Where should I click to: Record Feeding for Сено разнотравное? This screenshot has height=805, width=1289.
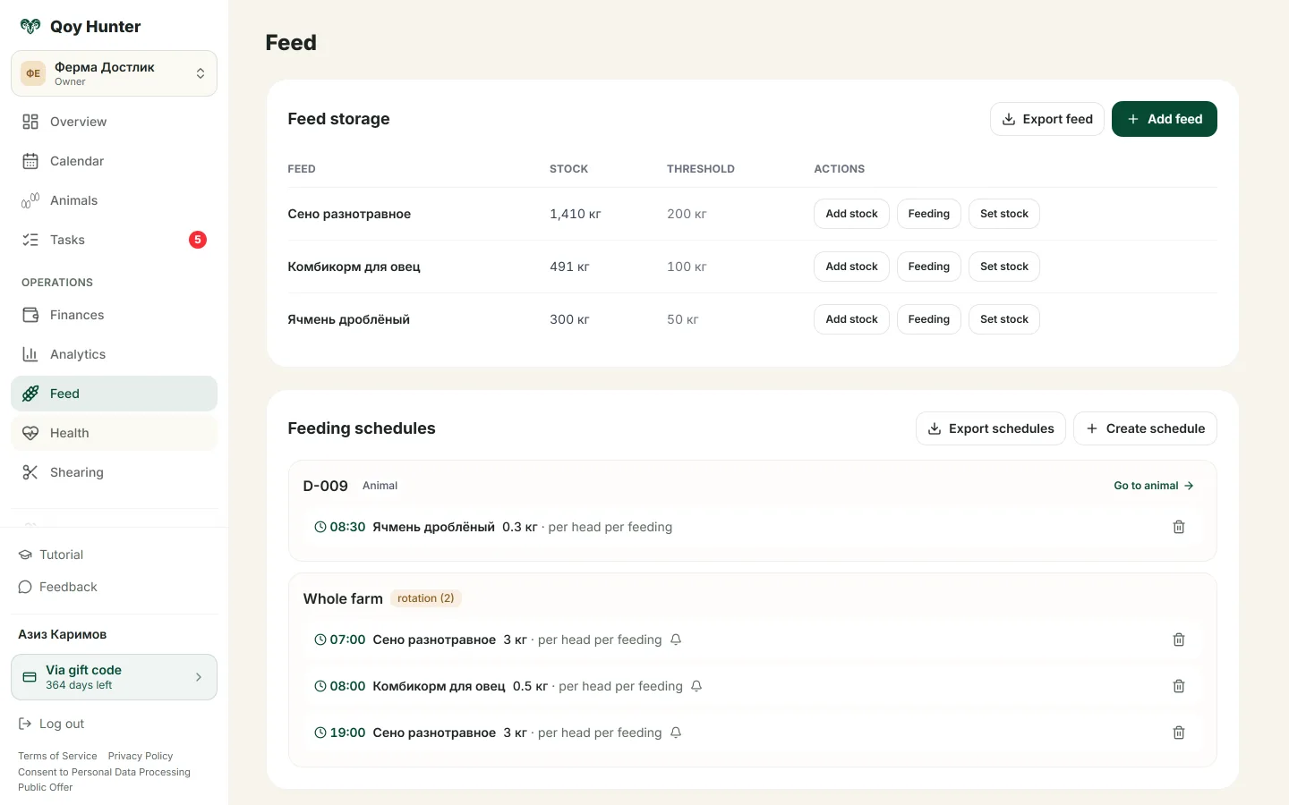point(929,214)
